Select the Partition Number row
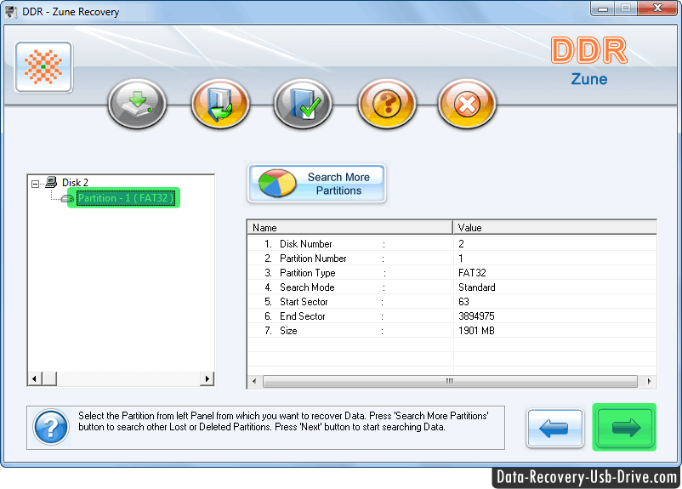This screenshot has width=682, height=489. 452,259
